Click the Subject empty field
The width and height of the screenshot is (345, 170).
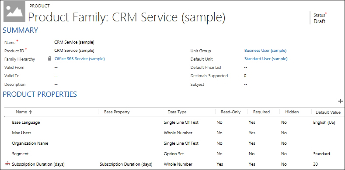pyautogui.click(x=246, y=84)
